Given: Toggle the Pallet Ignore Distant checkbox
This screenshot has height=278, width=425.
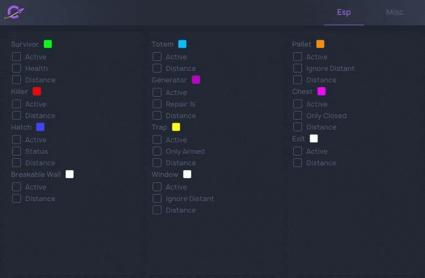Looking at the screenshot, I should click(298, 68).
